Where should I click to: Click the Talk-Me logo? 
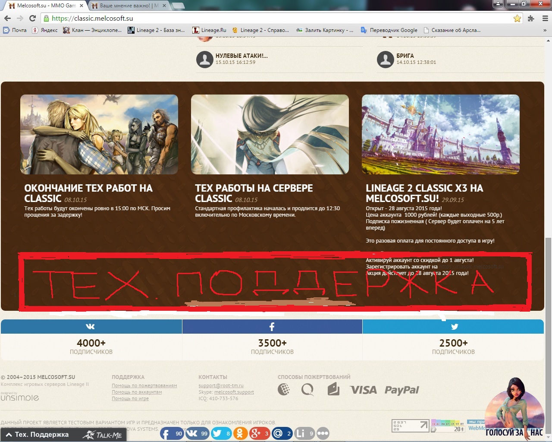click(103, 435)
